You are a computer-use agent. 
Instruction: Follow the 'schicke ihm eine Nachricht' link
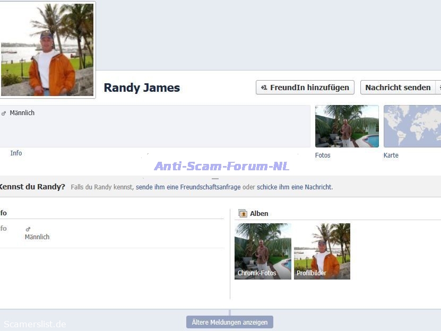pos(295,187)
